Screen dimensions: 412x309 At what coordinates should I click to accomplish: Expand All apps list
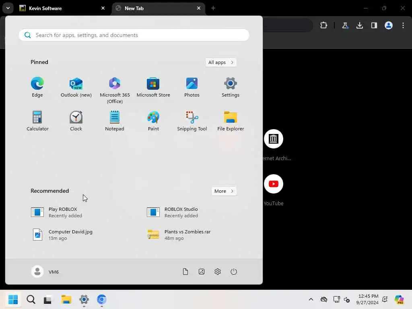[221, 62]
